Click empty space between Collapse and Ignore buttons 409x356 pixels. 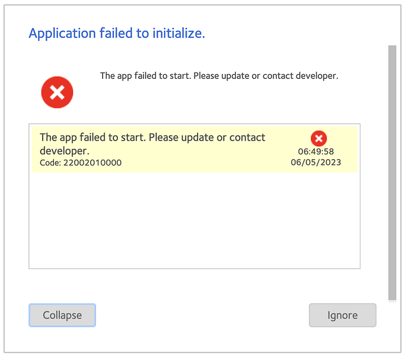click(202, 315)
